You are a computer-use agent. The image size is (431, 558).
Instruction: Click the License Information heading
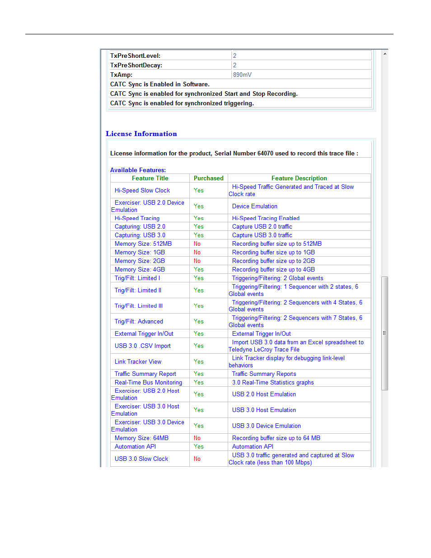141,134
